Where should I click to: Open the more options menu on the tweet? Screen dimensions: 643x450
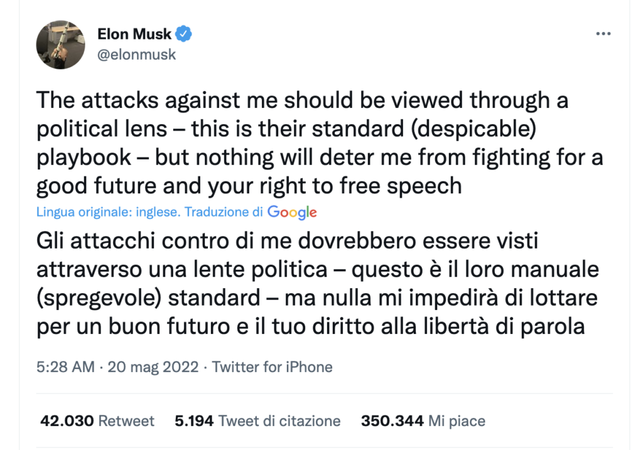603,33
